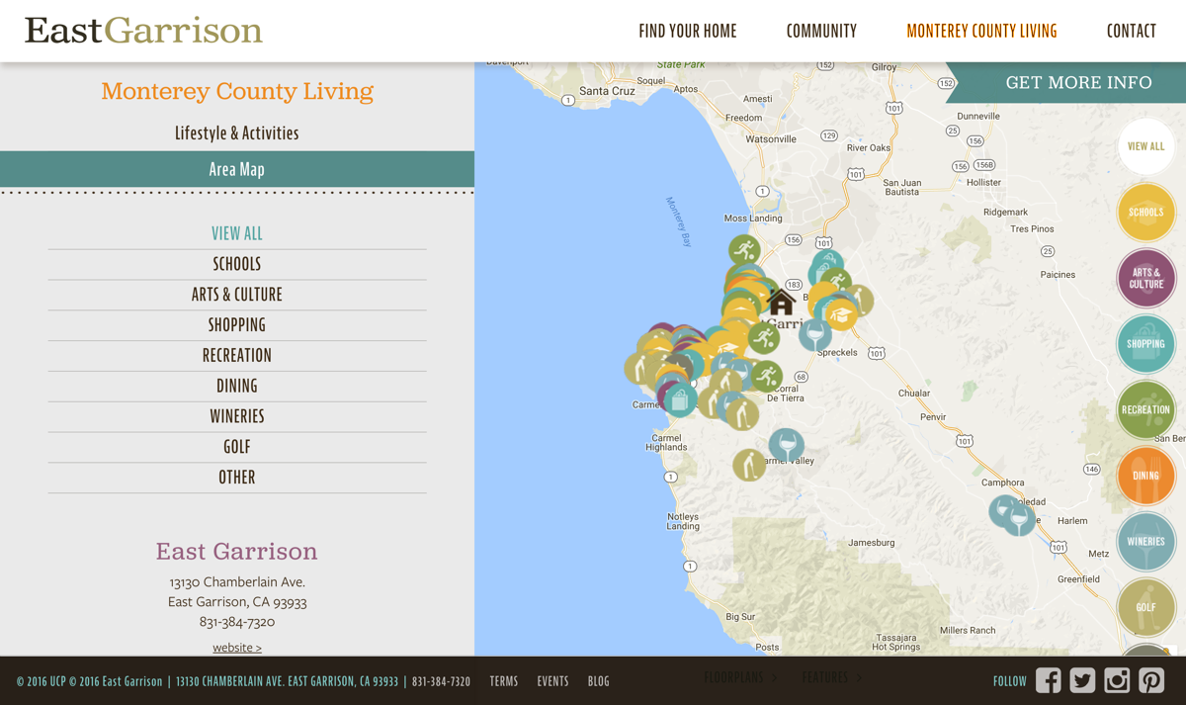Click the golf marker near Carmel Valley
The height and width of the screenshot is (705, 1186).
click(x=749, y=465)
